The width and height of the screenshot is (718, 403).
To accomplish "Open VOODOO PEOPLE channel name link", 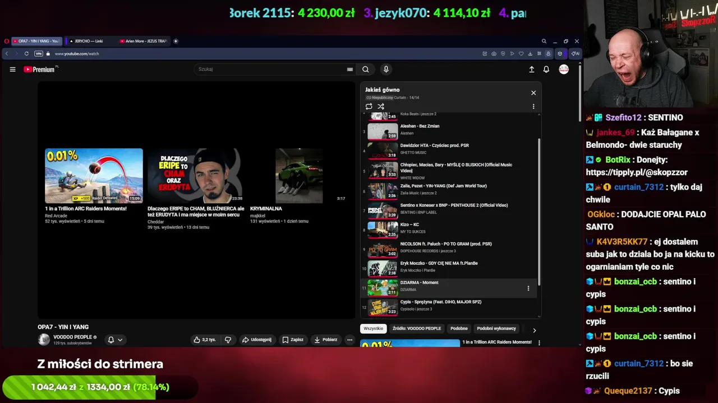I will [72, 337].
